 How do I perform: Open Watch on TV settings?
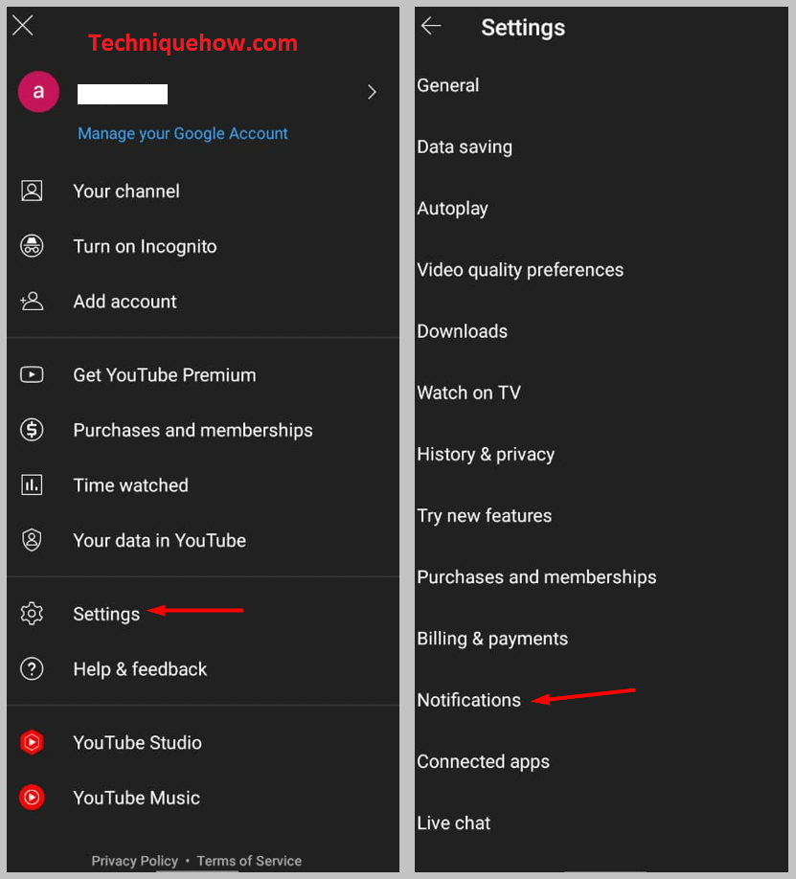pos(468,393)
